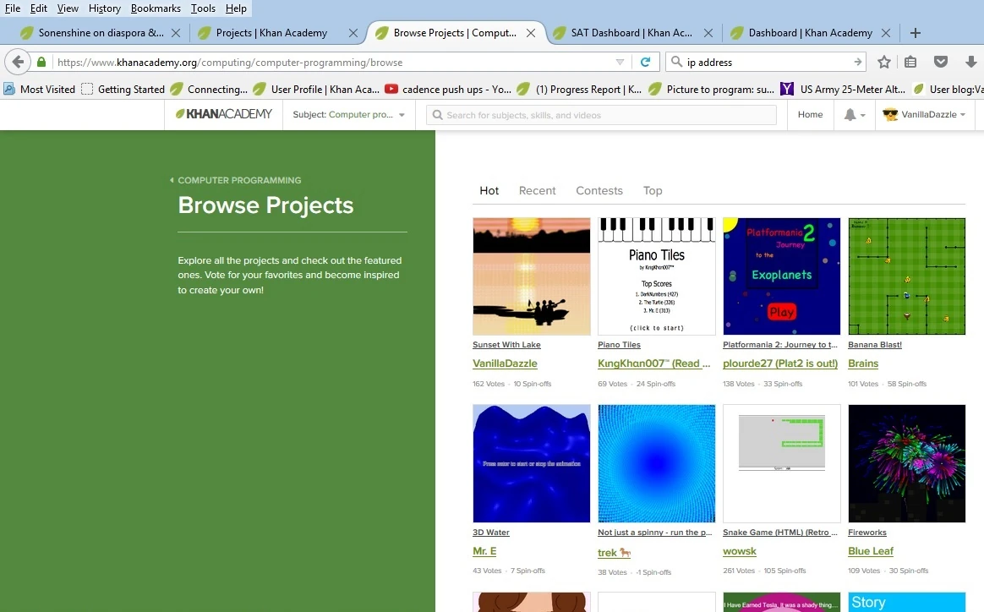Viewport: 984px width, 612px height.
Task: Open the History menu
Action: (x=104, y=8)
